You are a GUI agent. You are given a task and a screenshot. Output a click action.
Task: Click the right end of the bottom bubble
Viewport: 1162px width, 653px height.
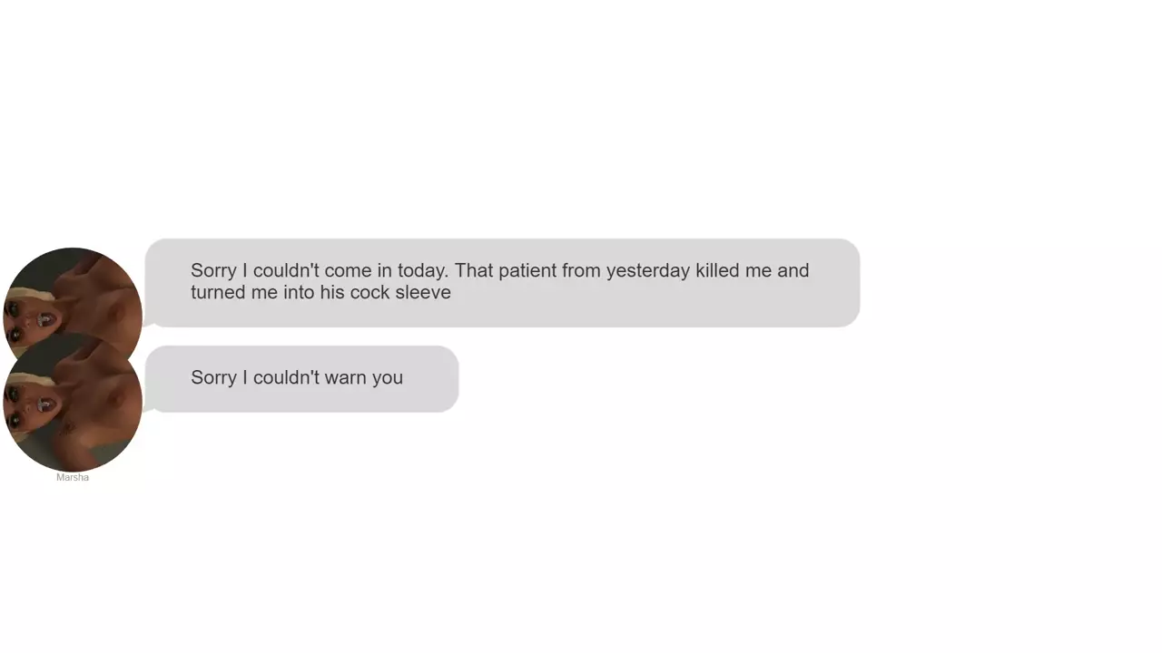(448, 378)
